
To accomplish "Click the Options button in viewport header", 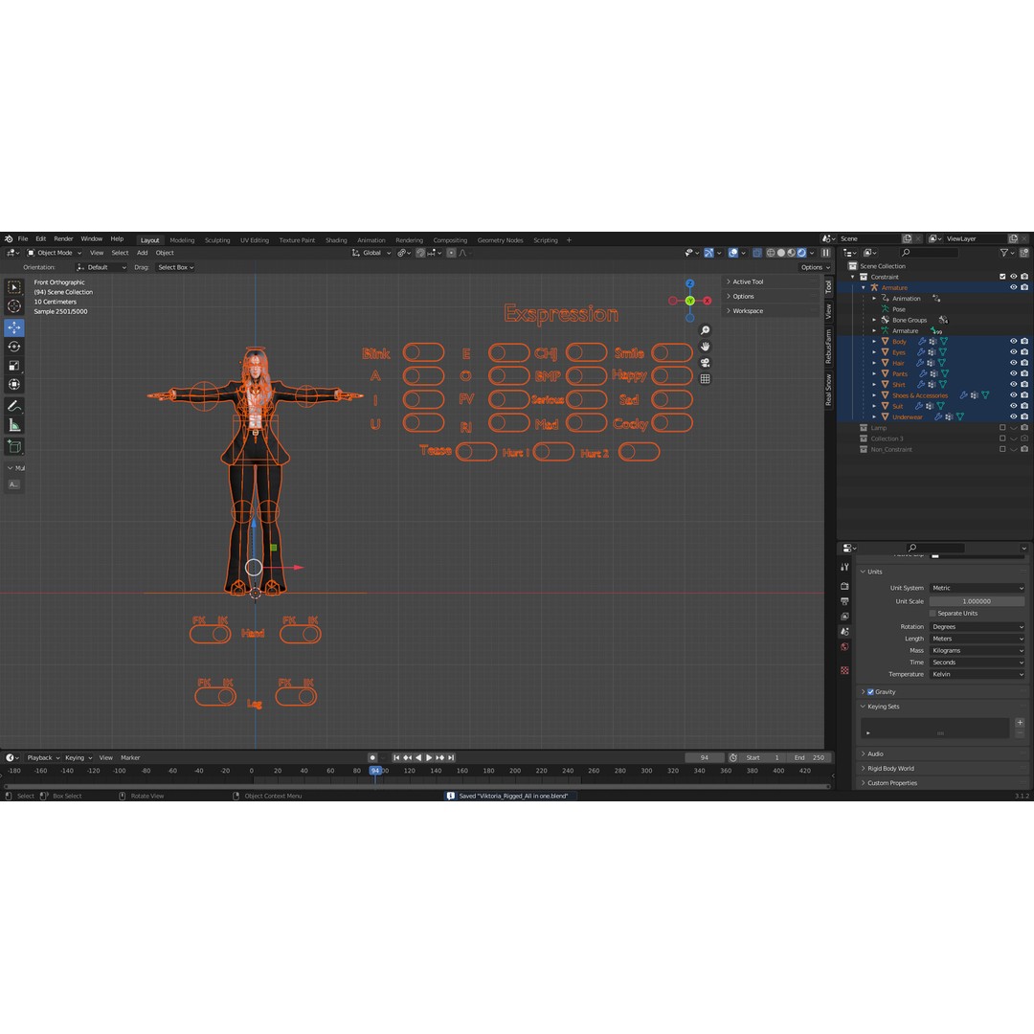I will (815, 268).
